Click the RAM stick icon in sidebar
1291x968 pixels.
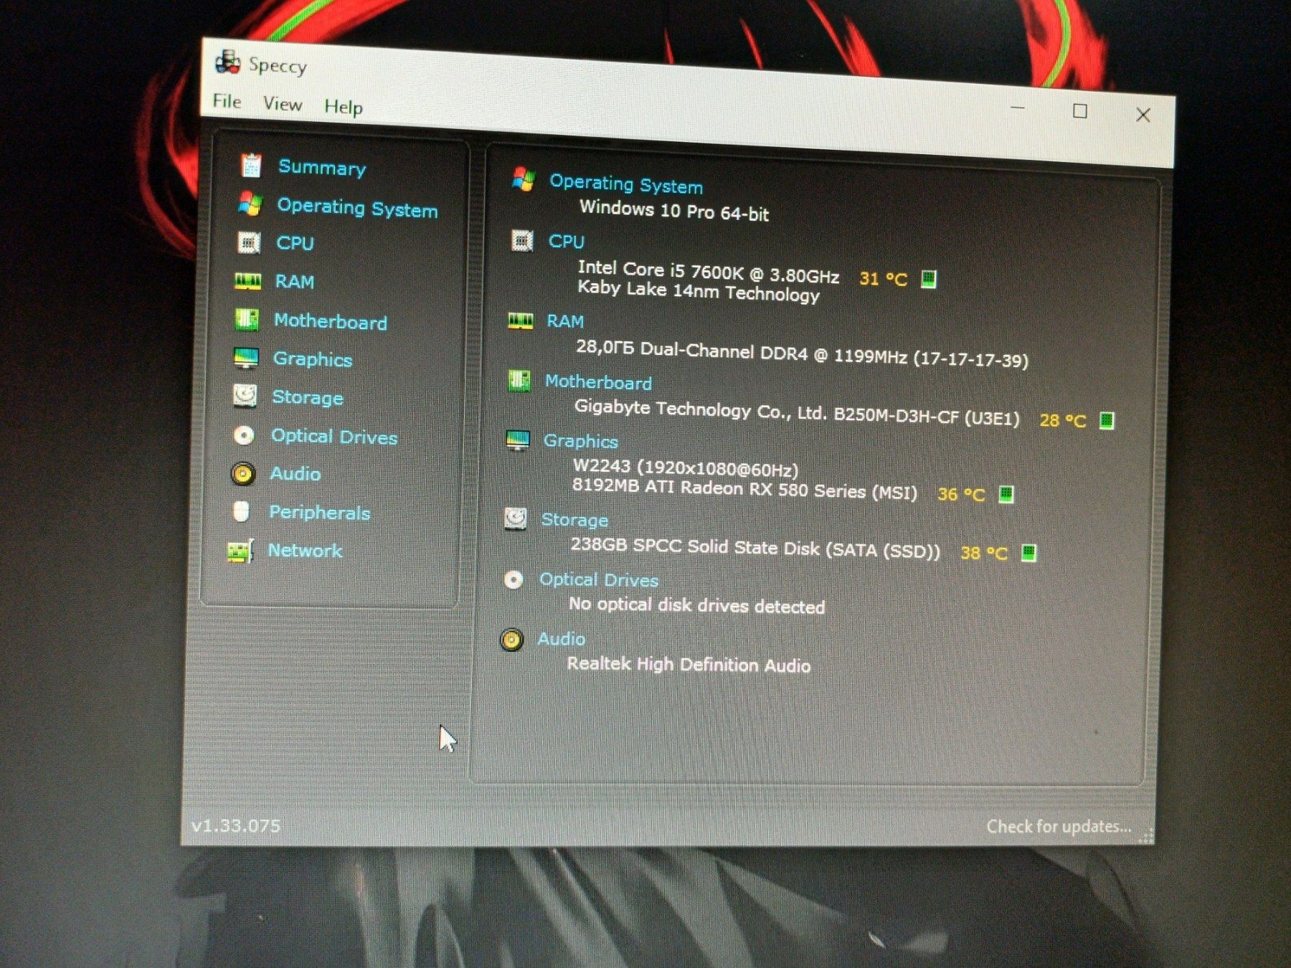pyautogui.click(x=247, y=281)
